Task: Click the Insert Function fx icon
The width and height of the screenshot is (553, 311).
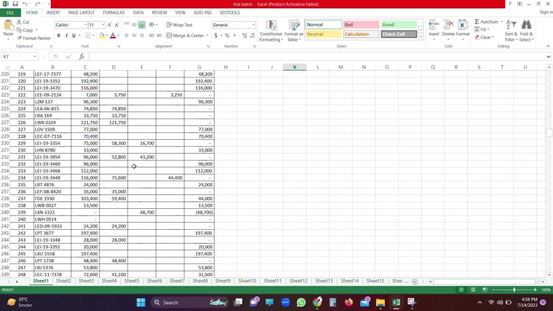Action: tap(81, 56)
